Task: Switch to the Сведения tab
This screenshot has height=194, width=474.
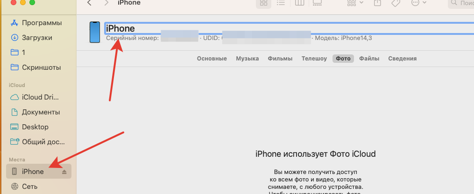Action: coord(403,59)
